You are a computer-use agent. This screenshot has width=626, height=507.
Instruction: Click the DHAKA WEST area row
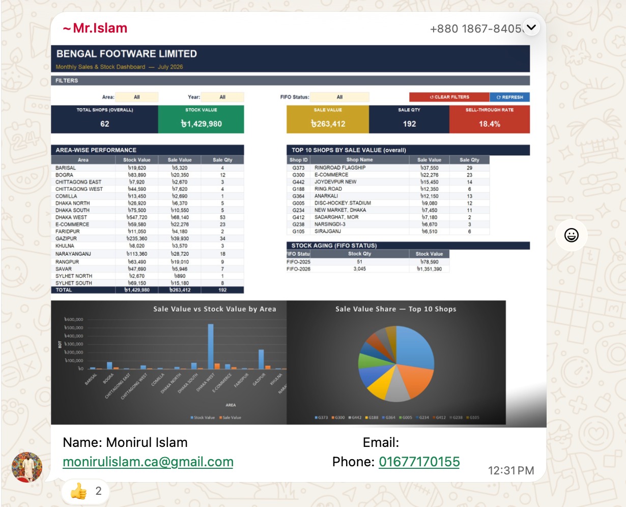pos(148,217)
